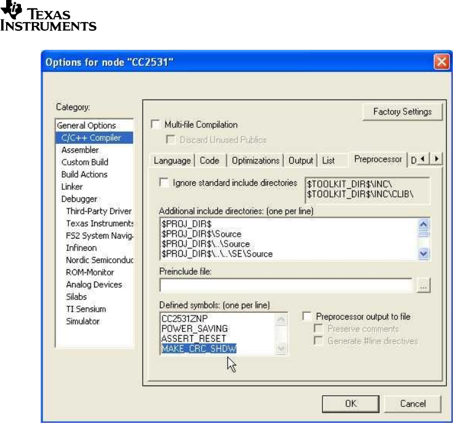Click $PROJ_DIR$\..\Source include line
453x423 pixels.
click(x=206, y=244)
